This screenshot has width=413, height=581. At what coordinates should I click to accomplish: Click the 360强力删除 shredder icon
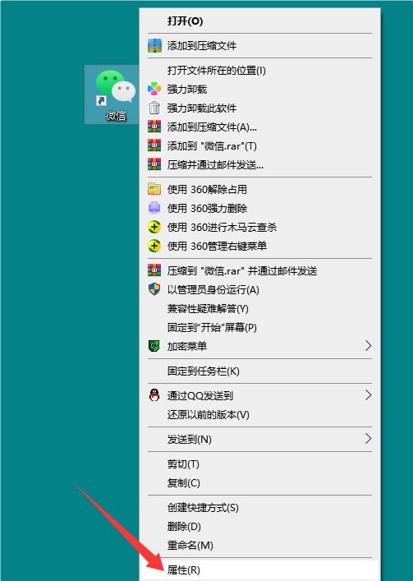(x=154, y=208)
